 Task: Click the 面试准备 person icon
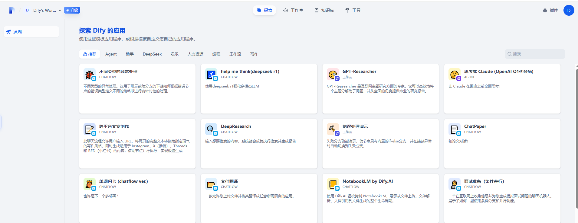tap(454, 184)
